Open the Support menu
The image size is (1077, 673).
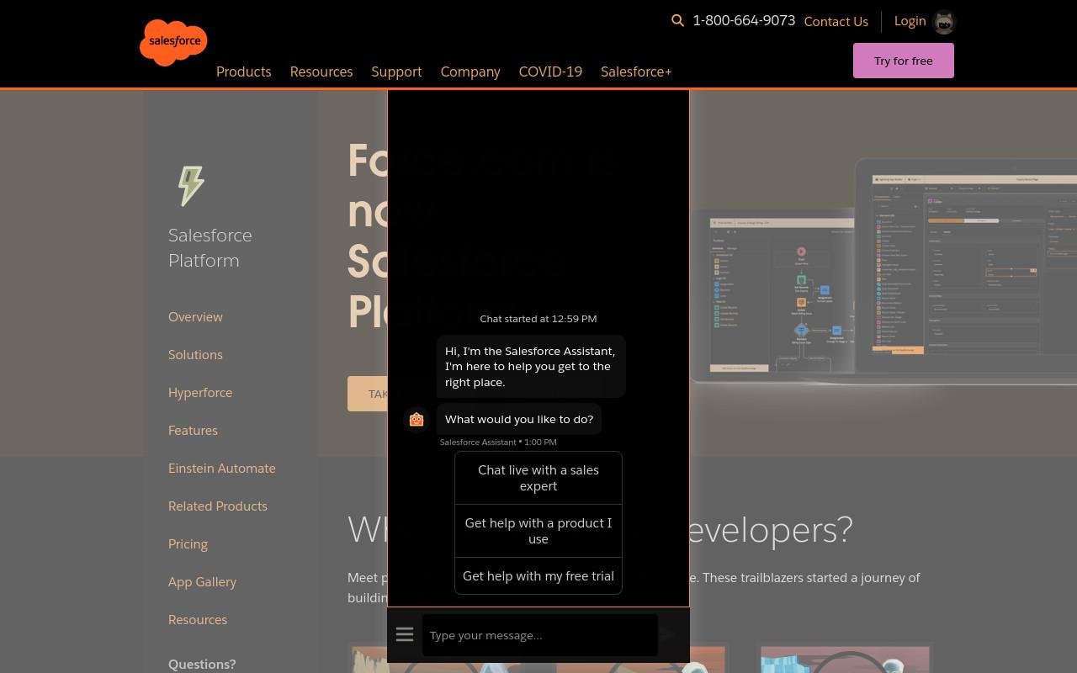tap(396, 72)
